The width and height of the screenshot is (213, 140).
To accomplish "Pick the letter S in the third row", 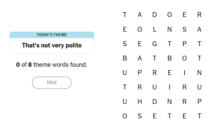I will [125, 44].
